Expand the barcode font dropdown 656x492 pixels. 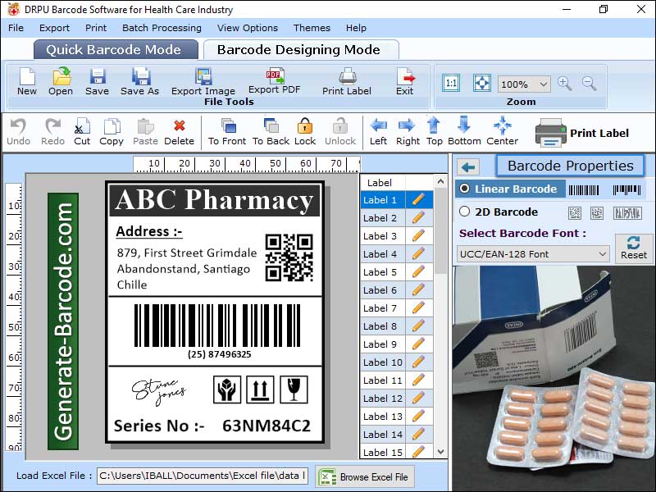click(602, 254)
